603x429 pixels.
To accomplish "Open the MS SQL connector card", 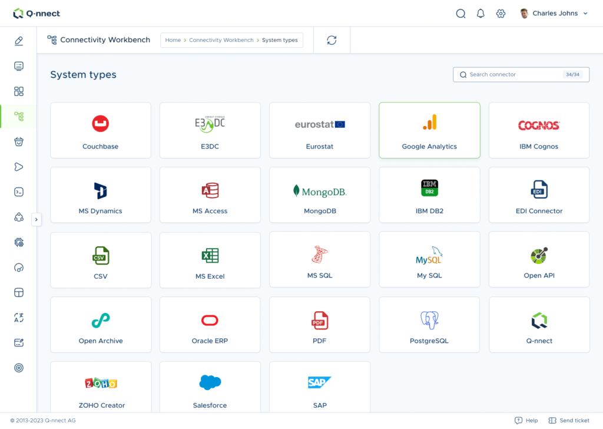I will [x=320, y=259].
